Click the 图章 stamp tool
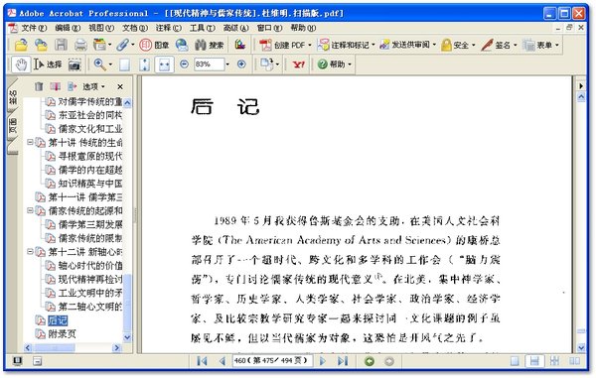 [154, 45]
